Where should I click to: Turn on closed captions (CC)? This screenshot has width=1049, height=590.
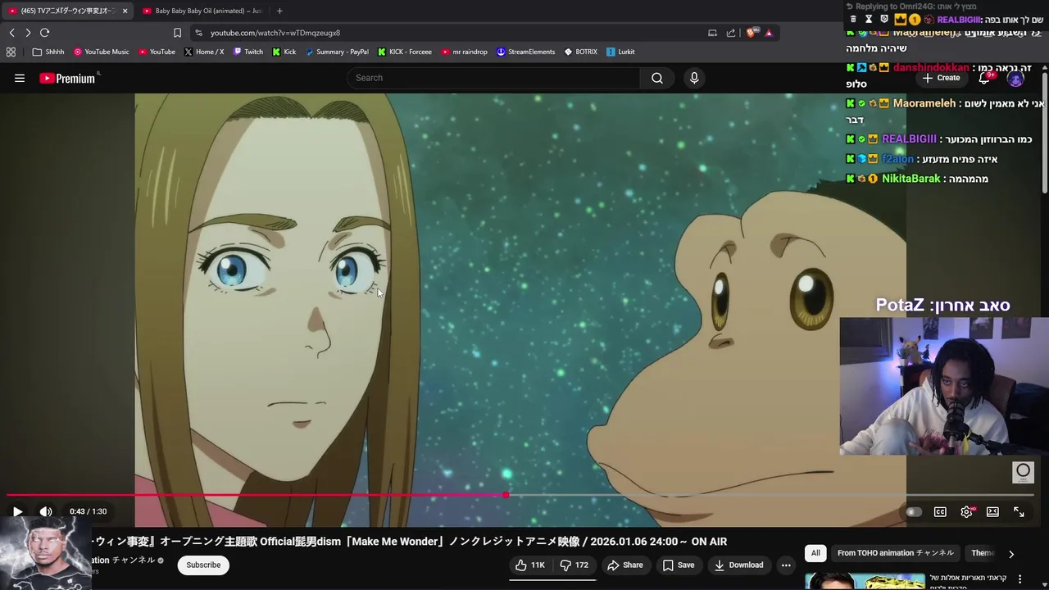(940, 511)
